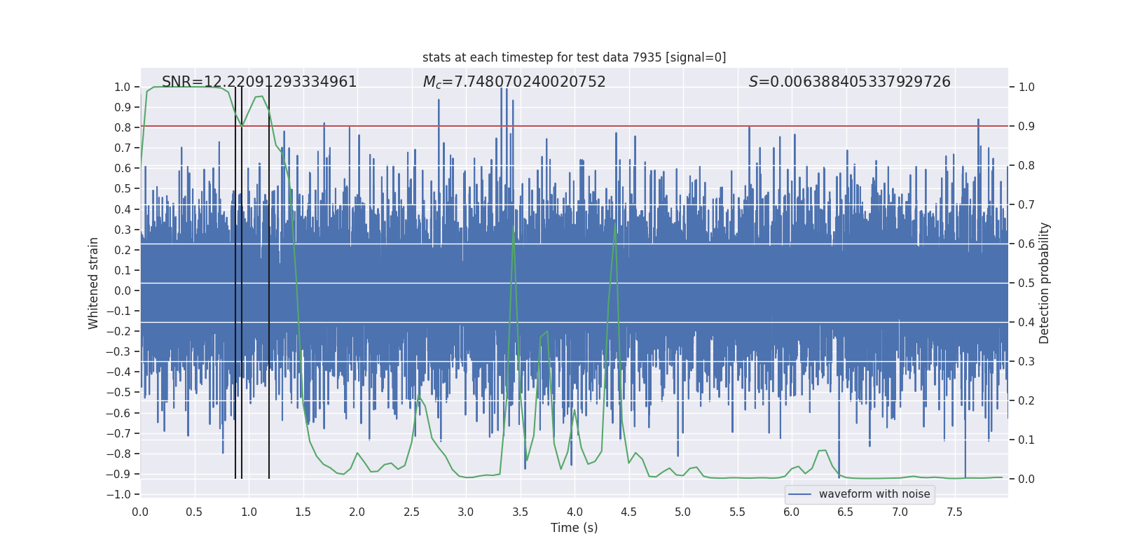Click the 1.0 tick on left axis

tap(123, 87)
